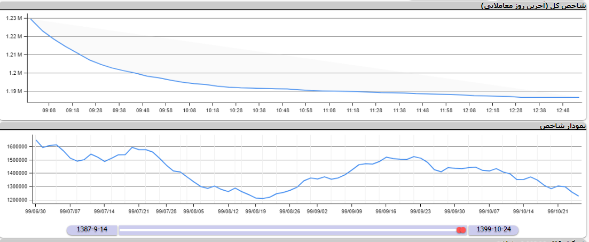
Task: Click the red handle on the date range slider
Action: pyautogui.click(x=461, y=230)
